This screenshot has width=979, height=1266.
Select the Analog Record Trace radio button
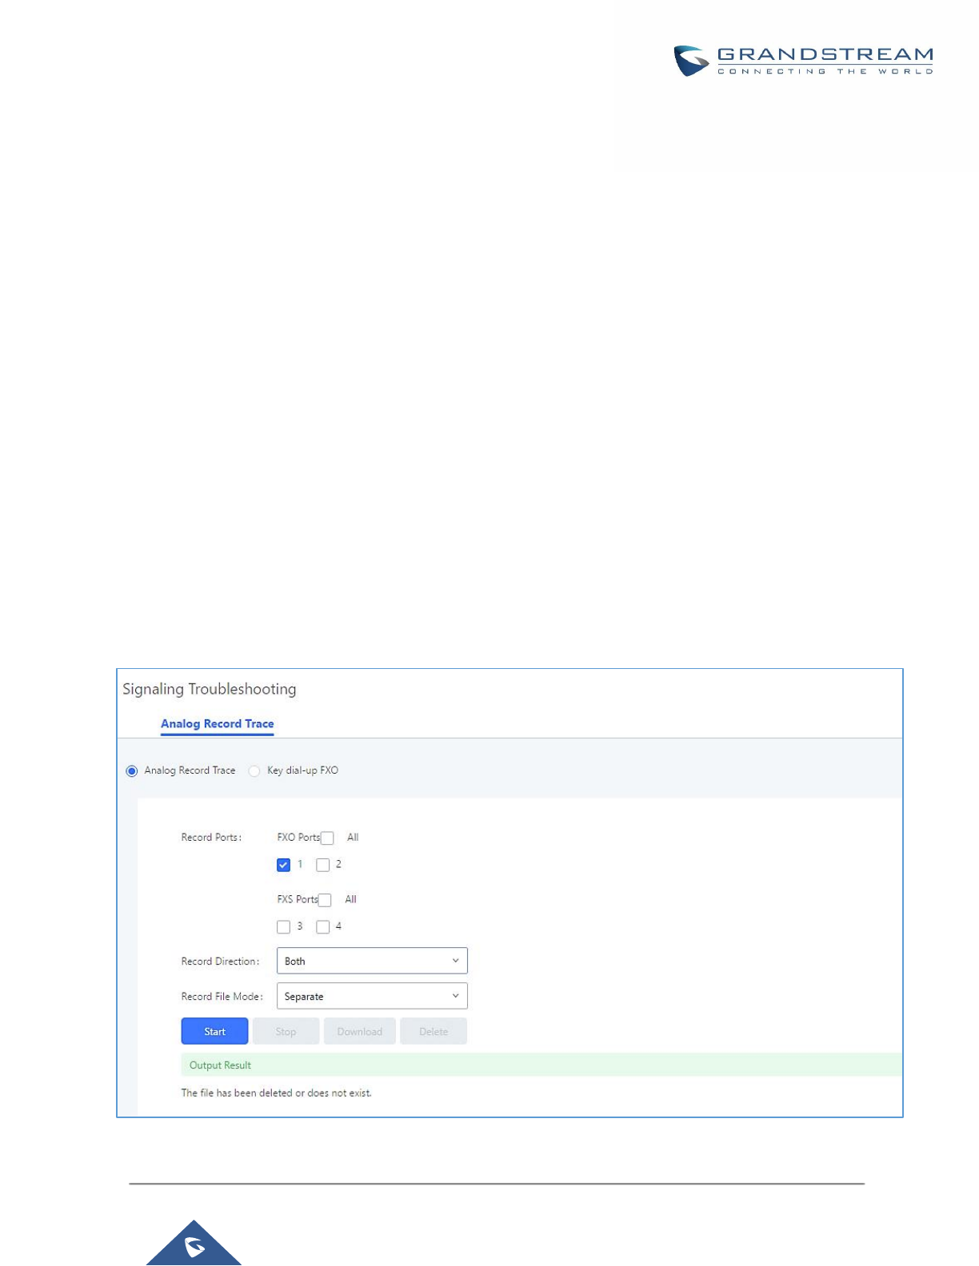pyautogui.click(x=132, y=771)
